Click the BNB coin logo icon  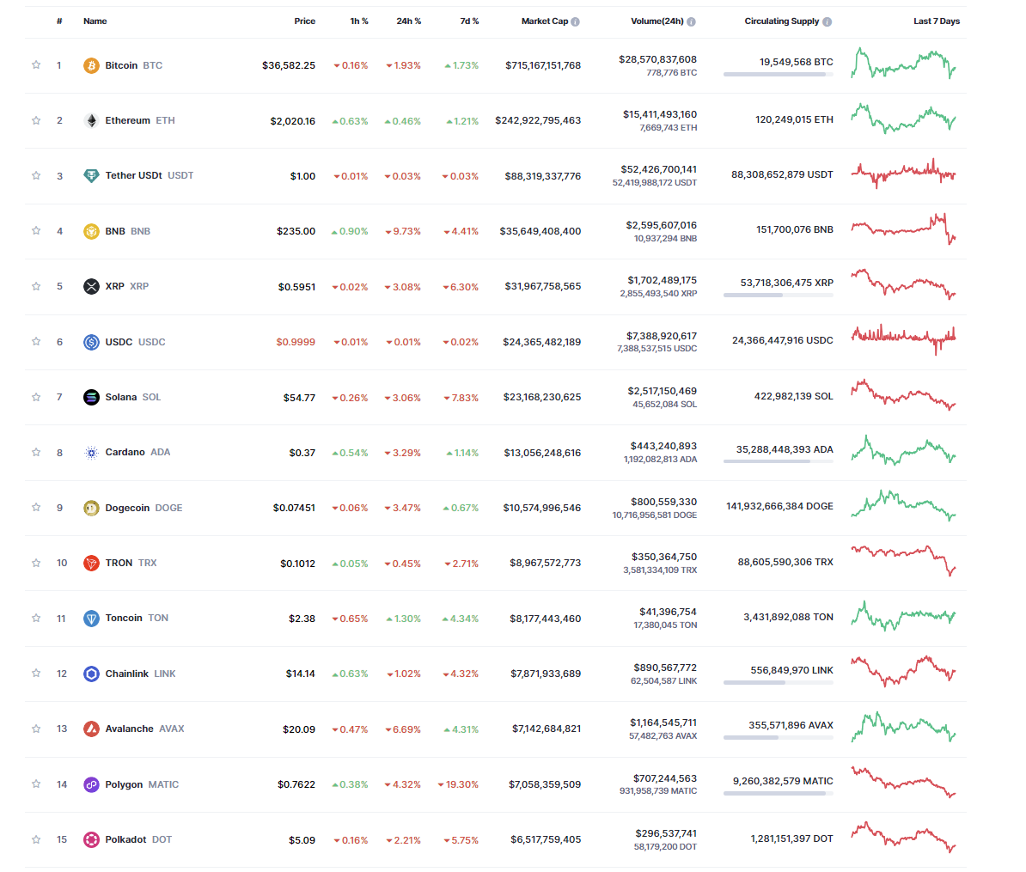coord(91,231)
